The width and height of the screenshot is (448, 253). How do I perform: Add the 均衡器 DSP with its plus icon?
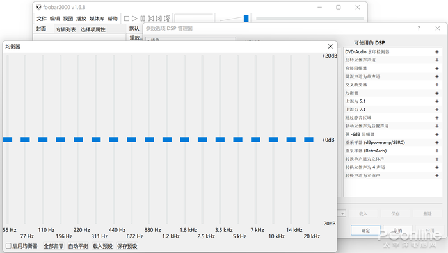pyautogui.click(x=437, y=94)
